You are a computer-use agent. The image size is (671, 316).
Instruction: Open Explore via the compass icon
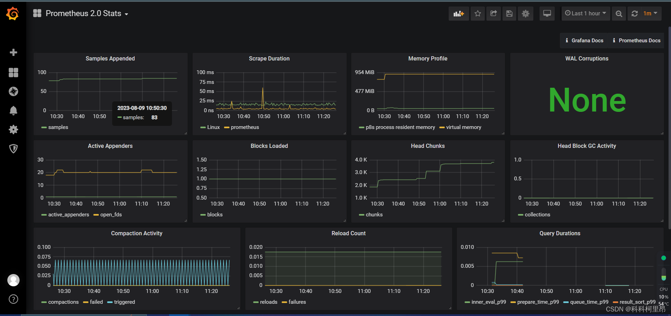[13, 92]
